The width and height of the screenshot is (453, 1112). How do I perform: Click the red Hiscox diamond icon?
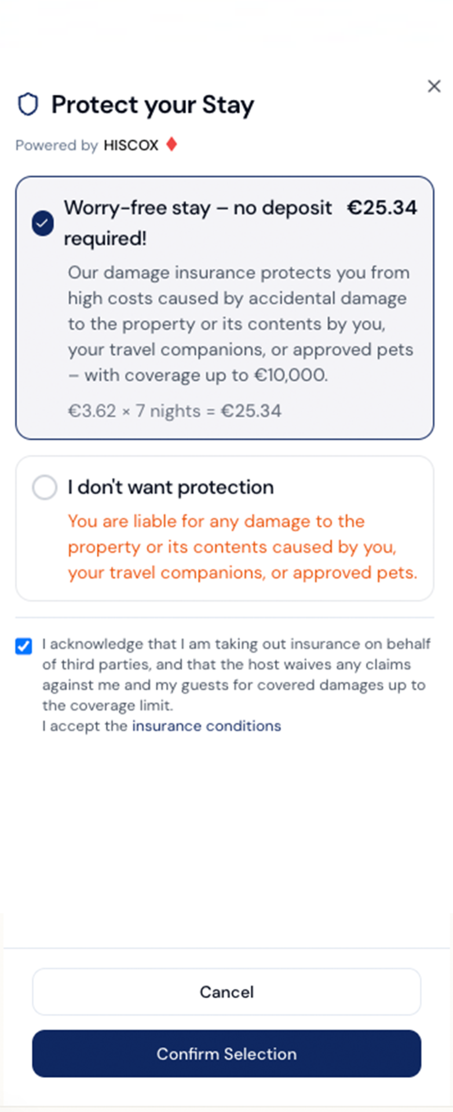coord(171,144)
